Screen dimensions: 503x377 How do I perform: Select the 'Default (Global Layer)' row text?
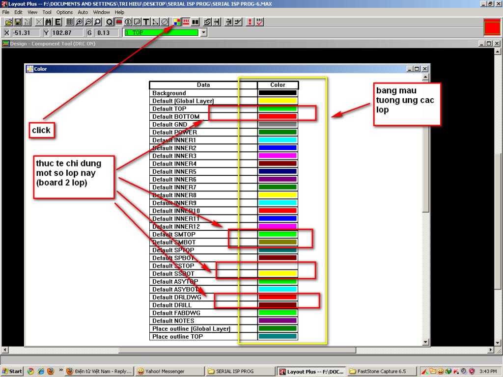click(x=183, y=101)
